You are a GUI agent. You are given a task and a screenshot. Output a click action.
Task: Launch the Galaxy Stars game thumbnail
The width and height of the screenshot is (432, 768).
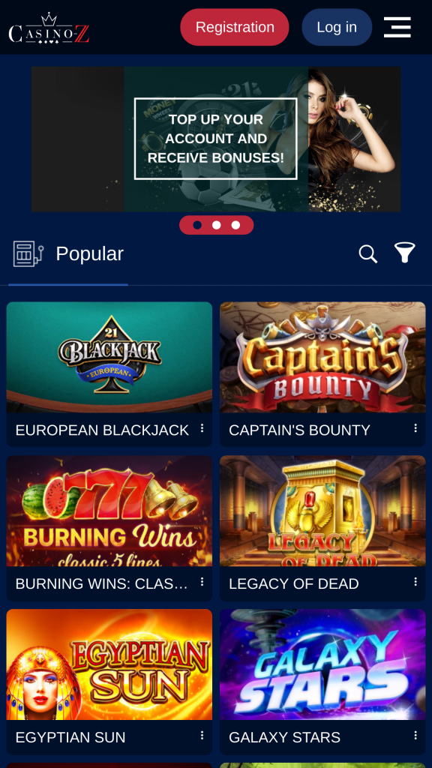322,664
